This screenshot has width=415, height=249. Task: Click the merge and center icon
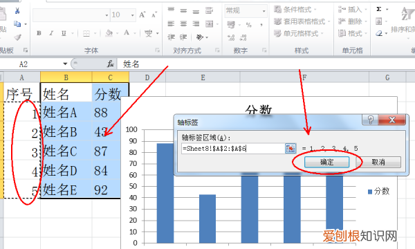tap(210, 24)
